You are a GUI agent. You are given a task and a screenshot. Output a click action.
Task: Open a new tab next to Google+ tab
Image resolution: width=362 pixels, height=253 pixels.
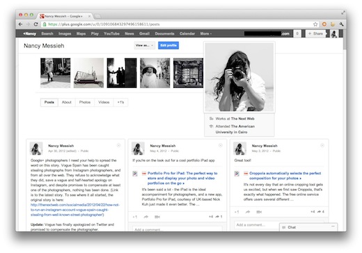(x=97, y=16)
